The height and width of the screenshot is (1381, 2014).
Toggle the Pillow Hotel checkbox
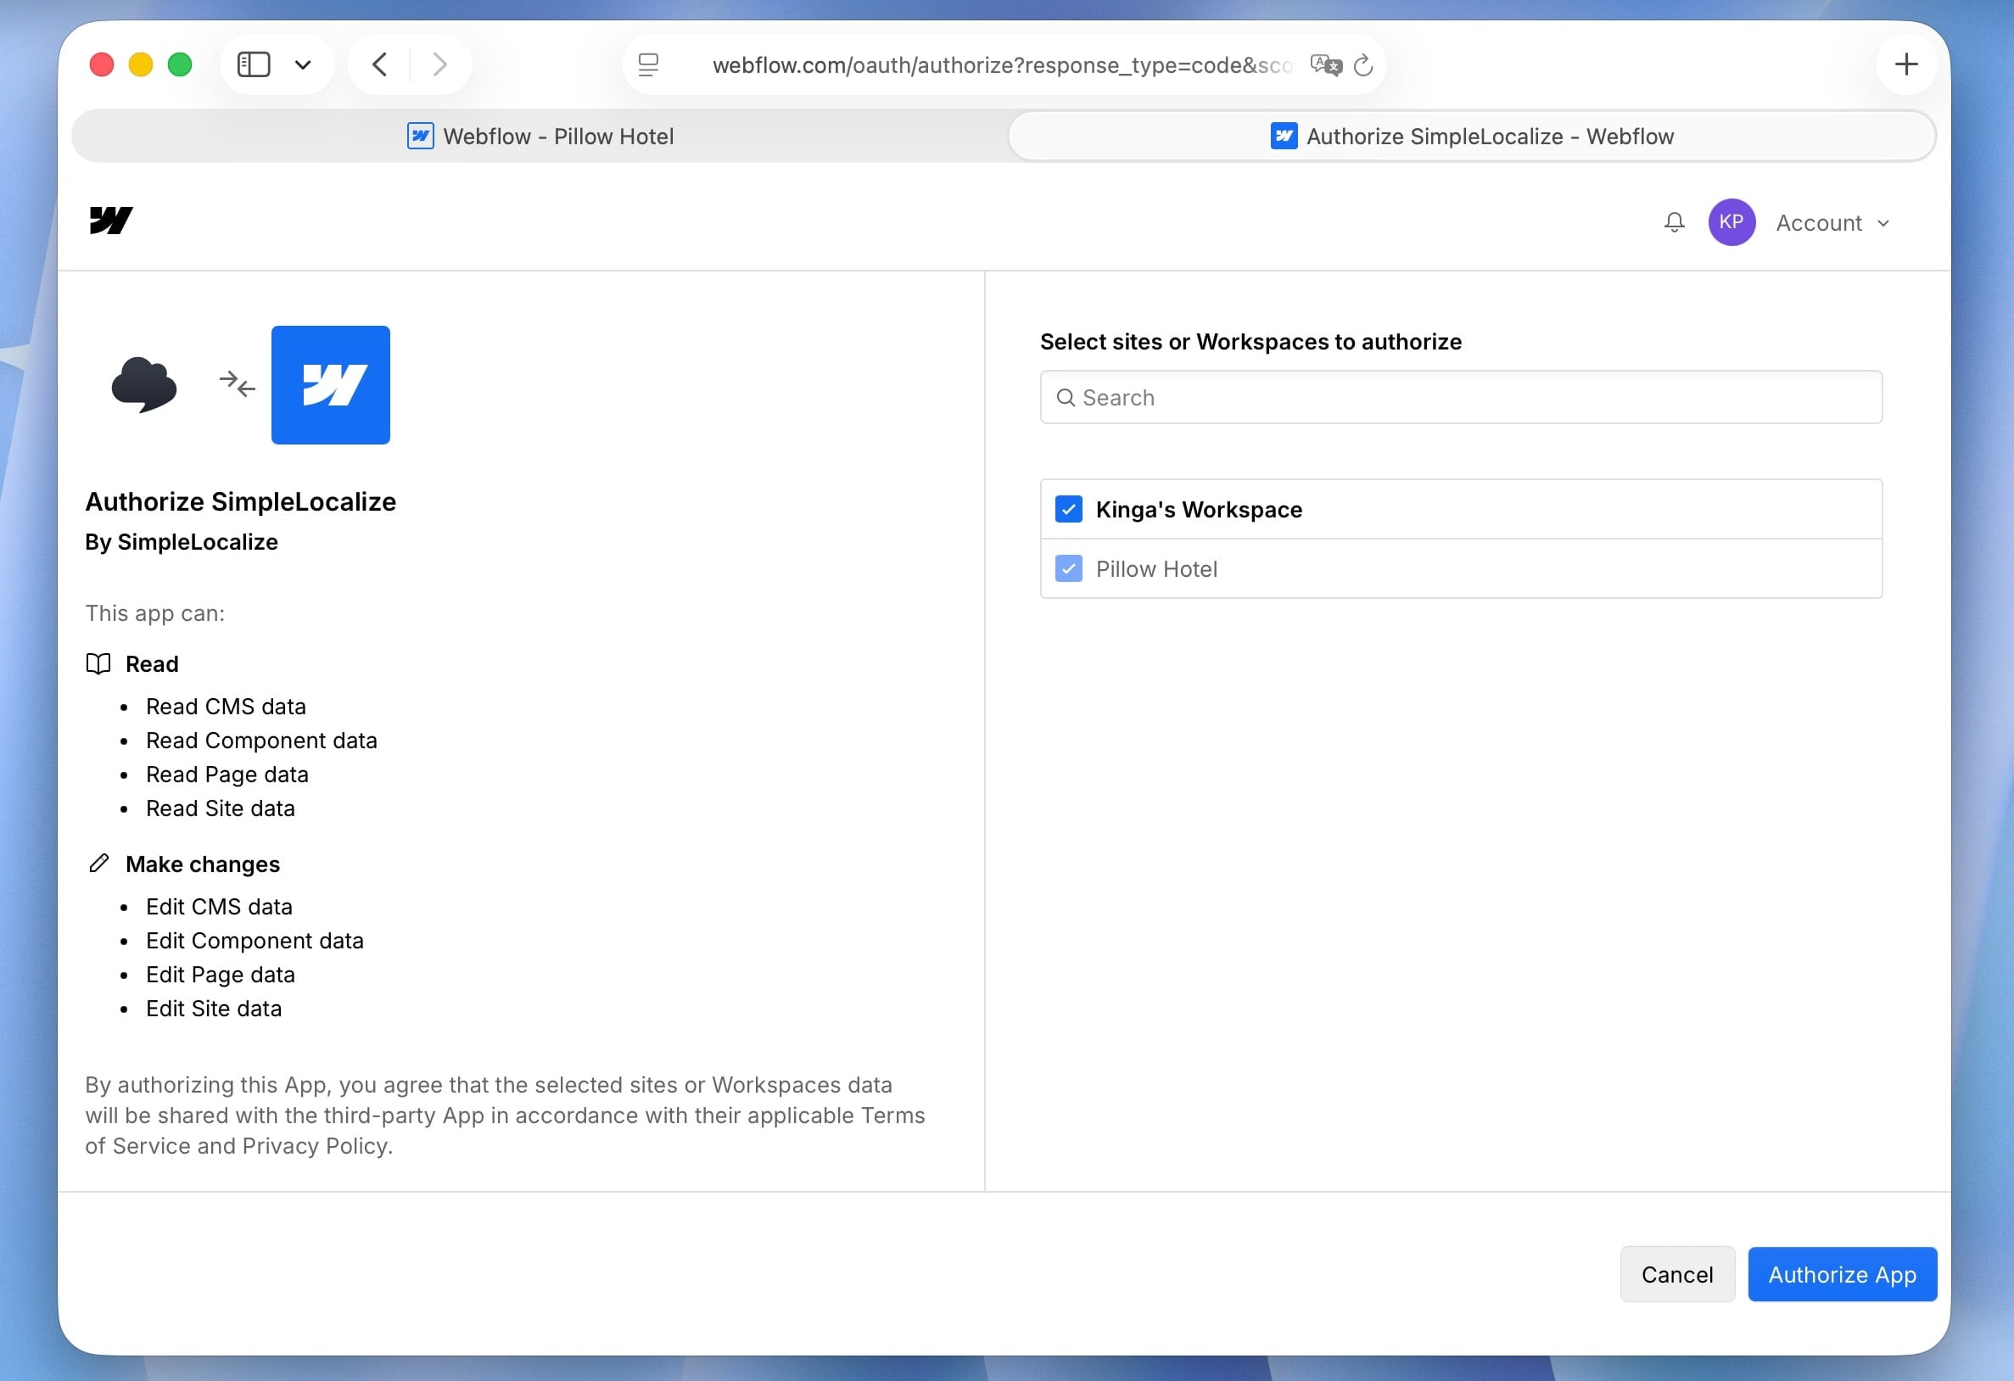(x=1069, y=568)
